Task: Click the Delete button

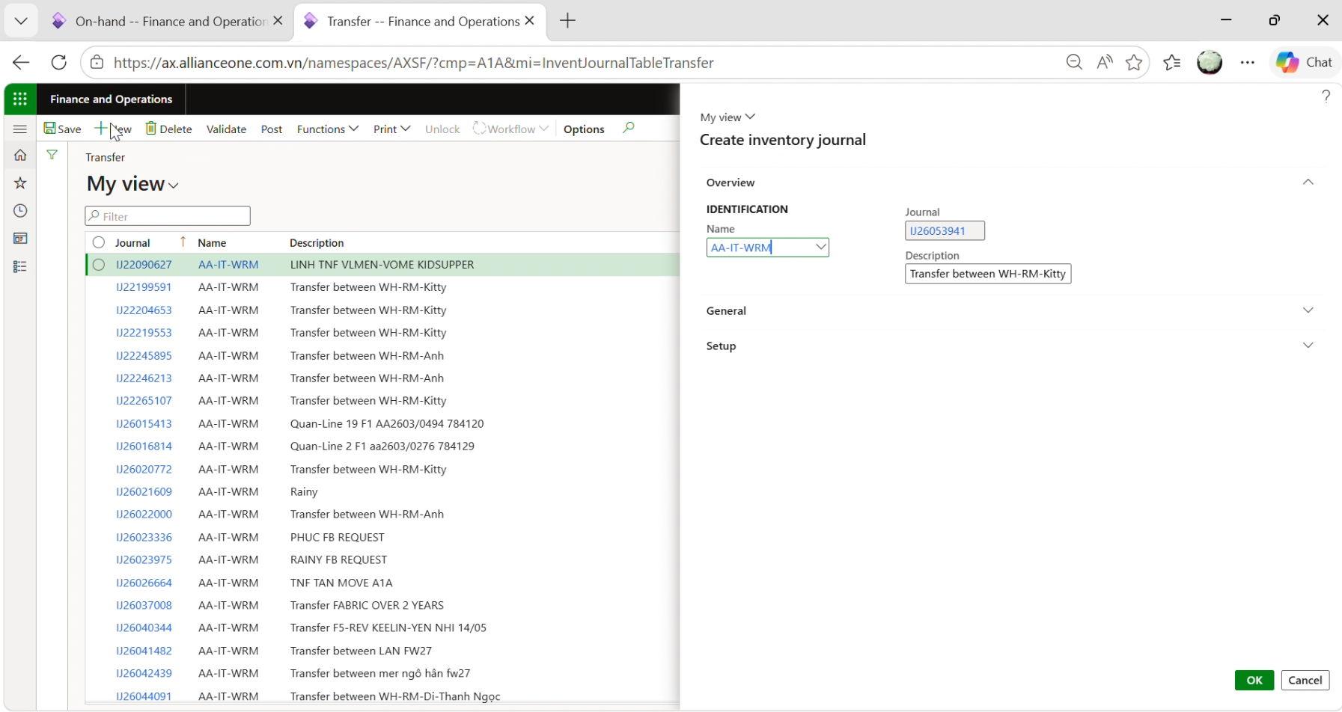Action: (x=168, y=129)
